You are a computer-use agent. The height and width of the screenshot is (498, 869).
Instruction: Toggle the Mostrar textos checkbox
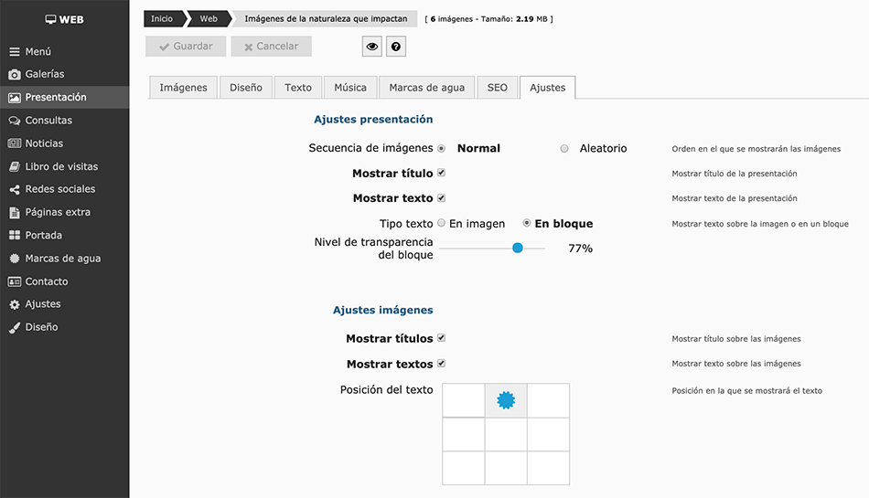pos(441,364)
